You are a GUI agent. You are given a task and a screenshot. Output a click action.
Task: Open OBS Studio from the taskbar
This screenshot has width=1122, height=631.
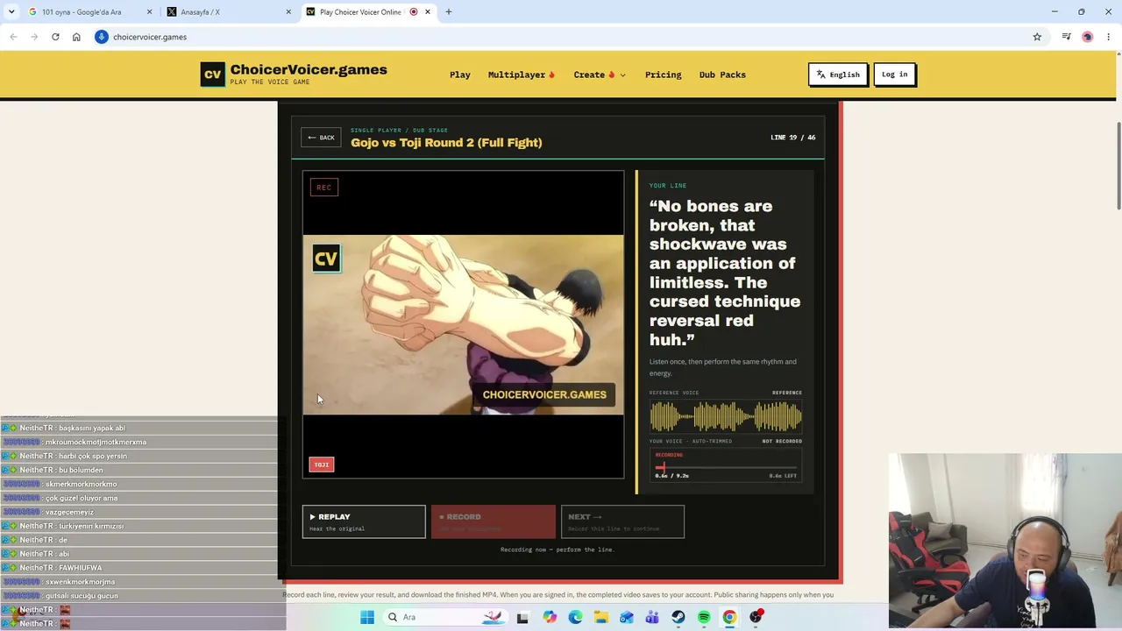pyautogui.click(x=756, y=617)
